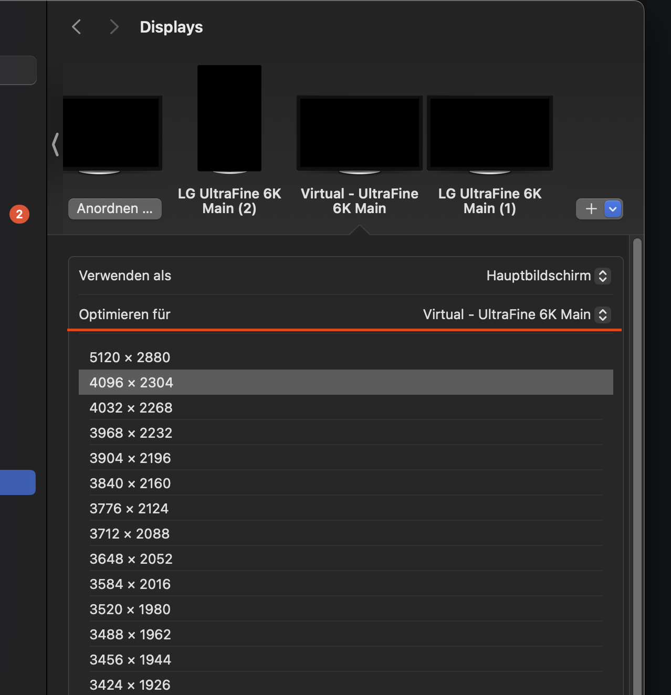Click the partially hidden leftmost display thumbnail
This screenshot has width=671, height=695.
111,133
